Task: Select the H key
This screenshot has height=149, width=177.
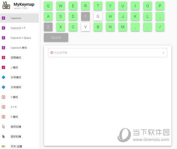Action: coord(110,16)
